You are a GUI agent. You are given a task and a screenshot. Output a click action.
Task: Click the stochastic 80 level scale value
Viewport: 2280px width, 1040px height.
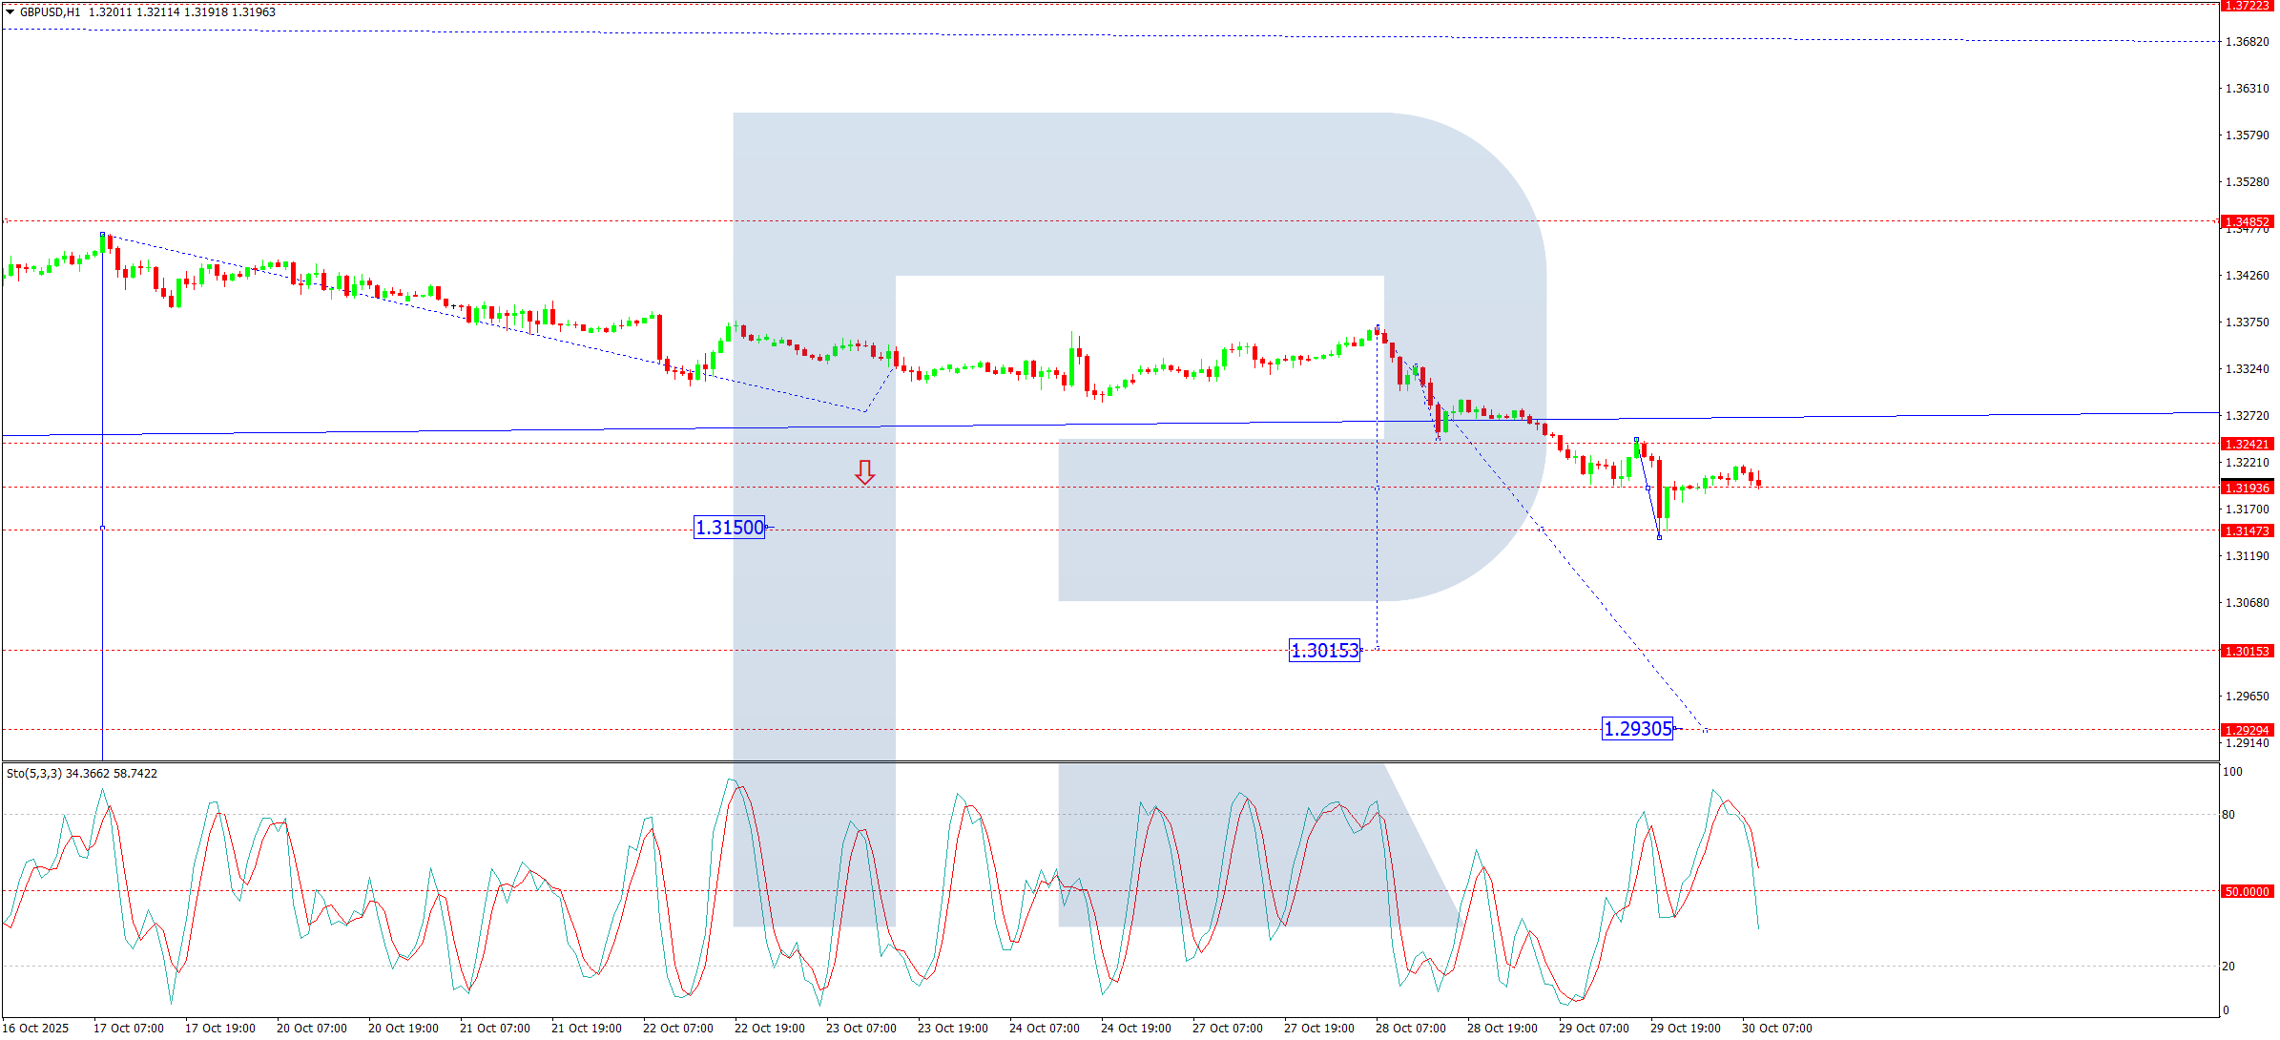click(x=2228, y=815)
